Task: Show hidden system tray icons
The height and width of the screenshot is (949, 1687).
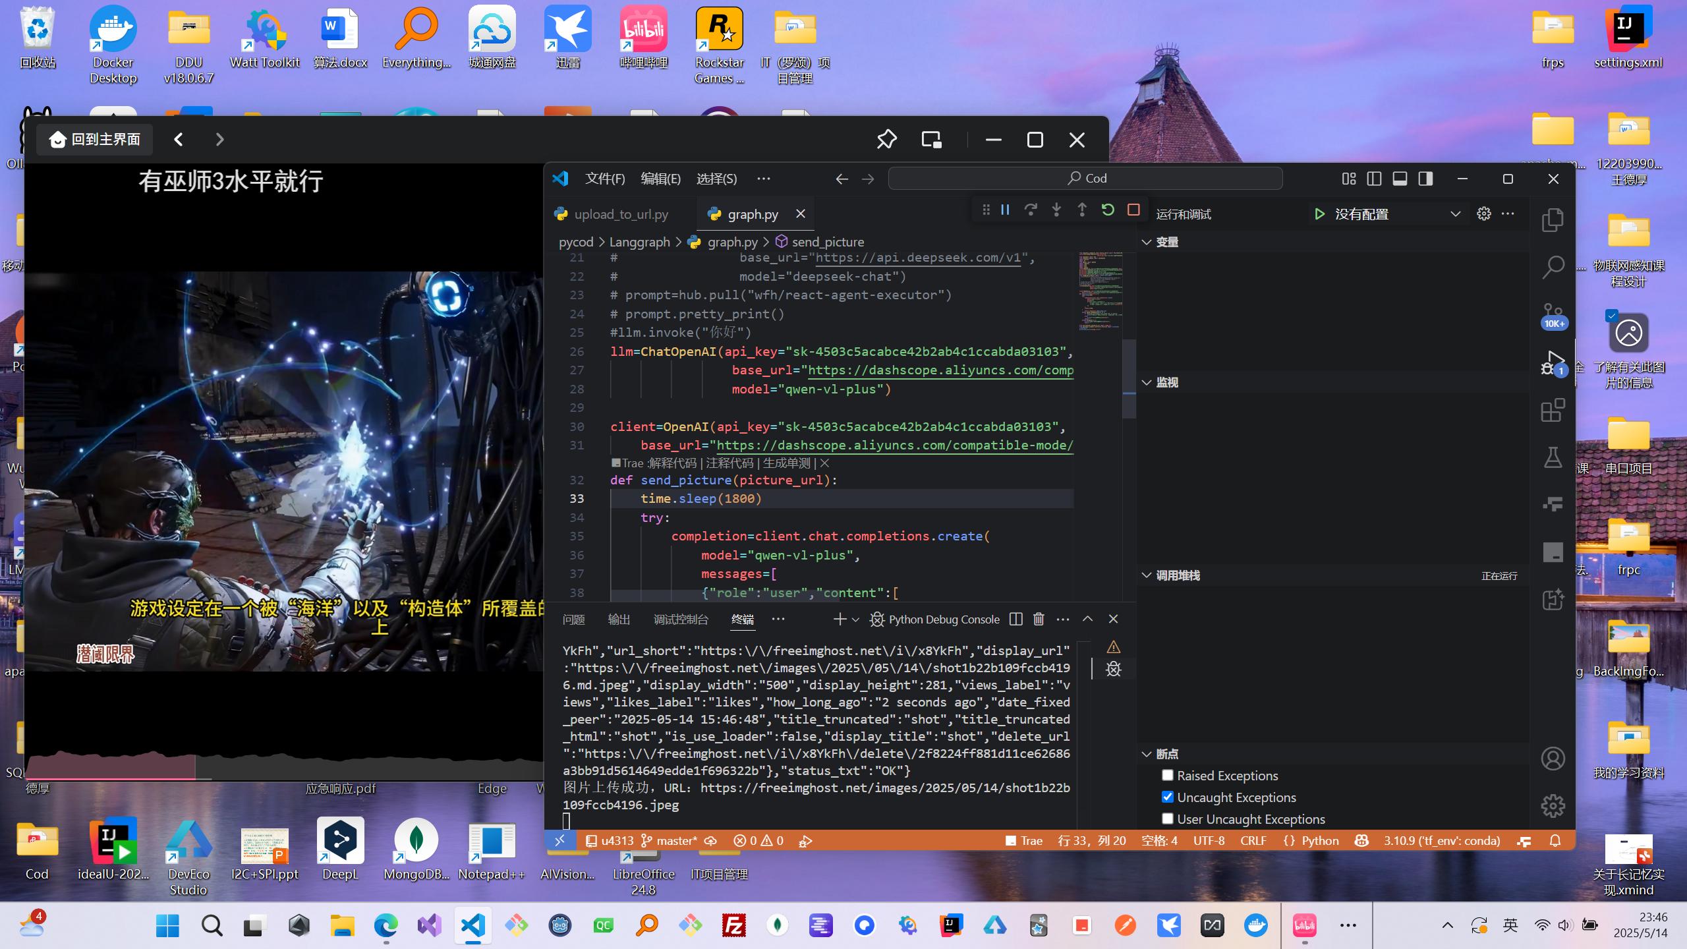Action: [1447, 925]
